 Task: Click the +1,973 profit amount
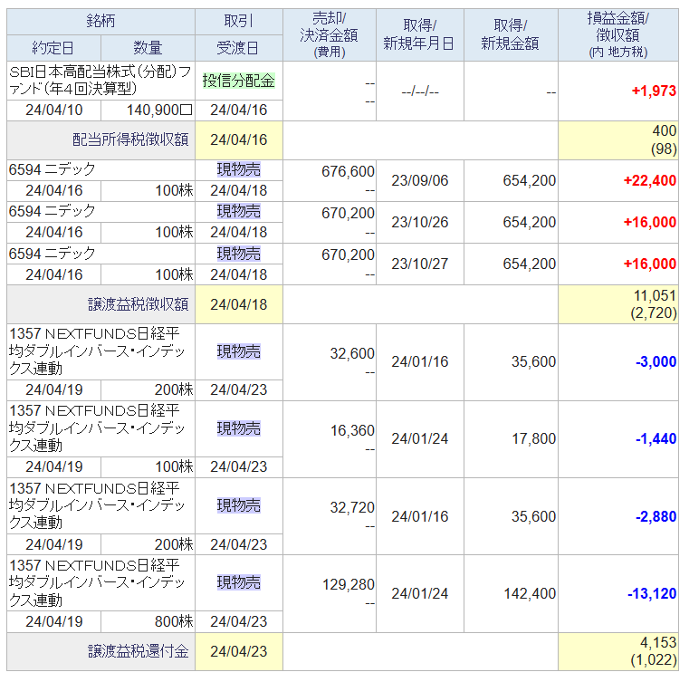[654, 91]
